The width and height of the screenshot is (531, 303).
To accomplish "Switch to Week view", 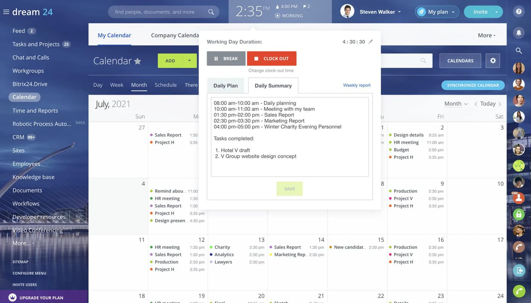I will [117, 85].
